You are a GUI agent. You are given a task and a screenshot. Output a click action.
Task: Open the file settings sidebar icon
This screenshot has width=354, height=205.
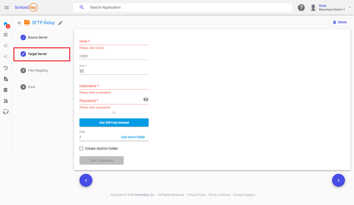(x=6, y=79)
